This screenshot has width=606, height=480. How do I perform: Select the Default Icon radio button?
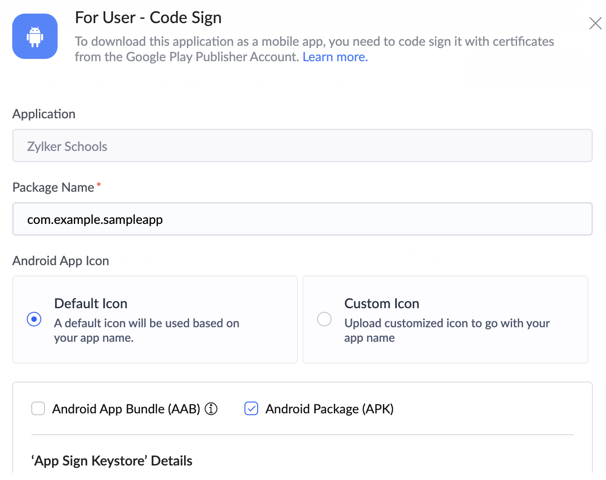pos(34,319)
